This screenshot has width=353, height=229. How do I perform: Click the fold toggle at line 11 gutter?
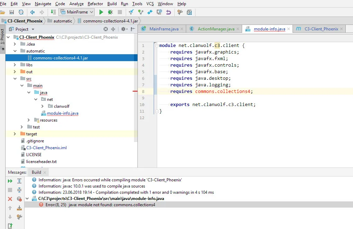coord(156,111)
